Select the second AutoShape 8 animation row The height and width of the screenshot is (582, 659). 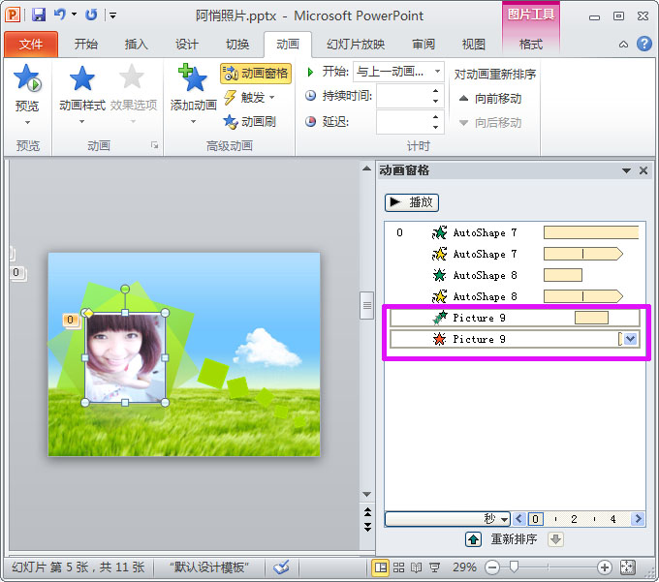[x=515, y=296]
